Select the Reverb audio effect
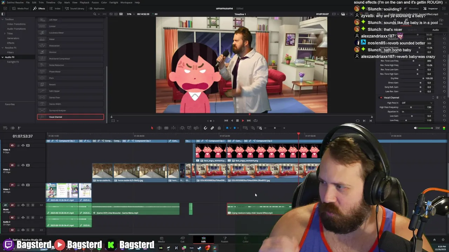Viewport: 449px width, 252px height. tap(71, 84)
